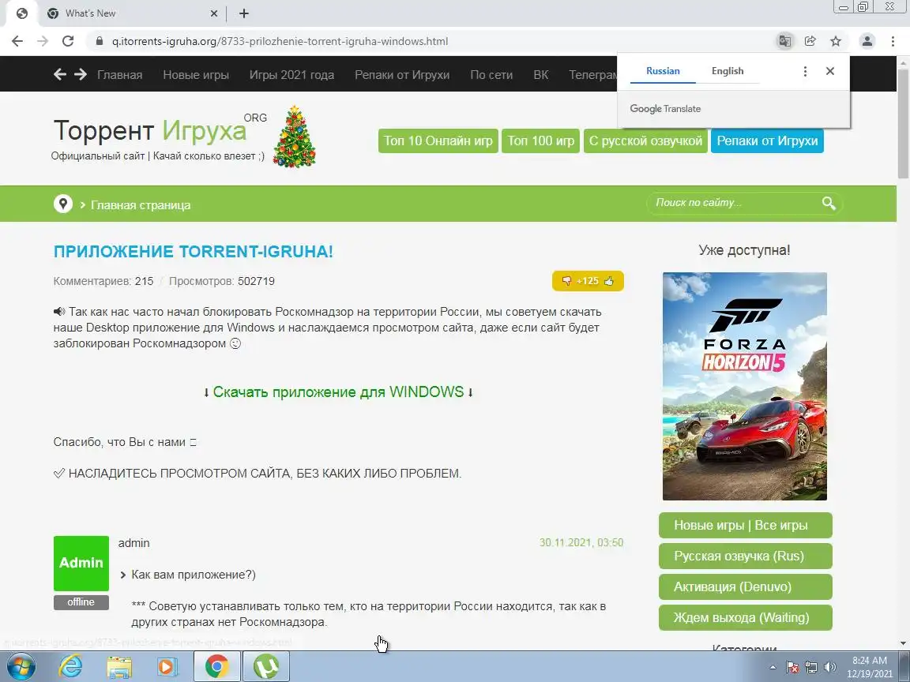Show hidden tray icons arrow

pos(773,668)
